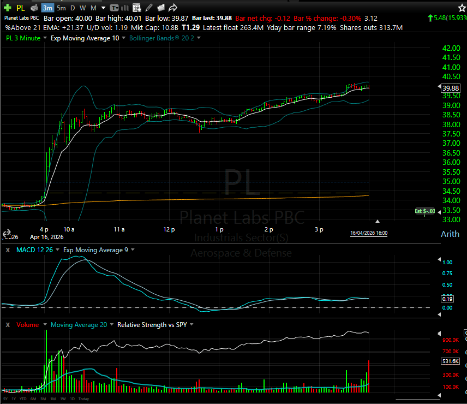Toggle the TV text-view icon in toolbar
This screenshot has width=467, height=404.
[114, 8]
